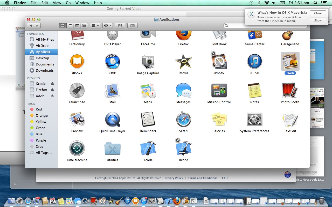Open Spotlight search in menu bar
This screenshot has width=332, height=207.
[x=315, y=3]
